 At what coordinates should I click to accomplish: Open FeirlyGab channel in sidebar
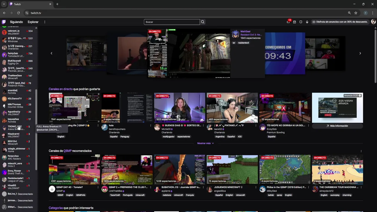click(18, 55)
